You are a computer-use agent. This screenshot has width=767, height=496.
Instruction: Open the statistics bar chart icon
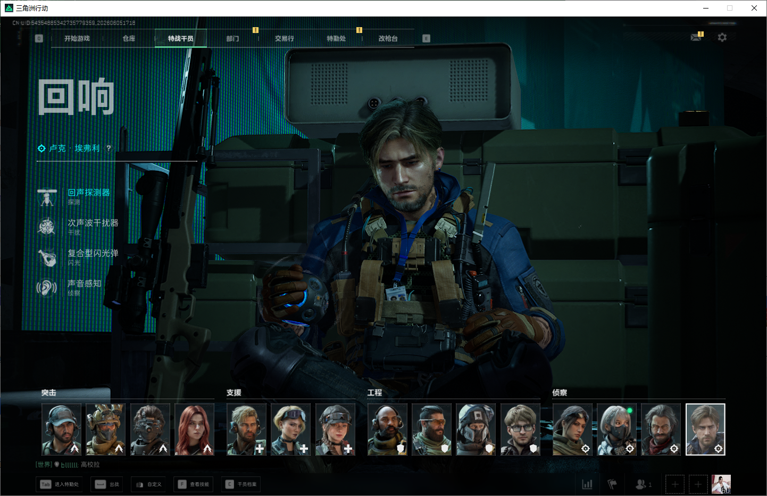tap(587, 484)
